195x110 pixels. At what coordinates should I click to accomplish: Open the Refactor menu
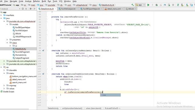click(x=37, y=1)
